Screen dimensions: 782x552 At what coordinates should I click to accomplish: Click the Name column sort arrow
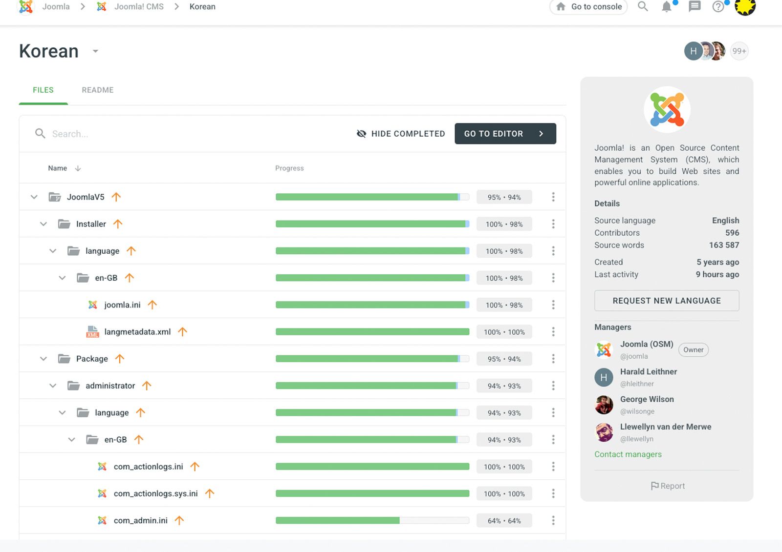(78, 168)
